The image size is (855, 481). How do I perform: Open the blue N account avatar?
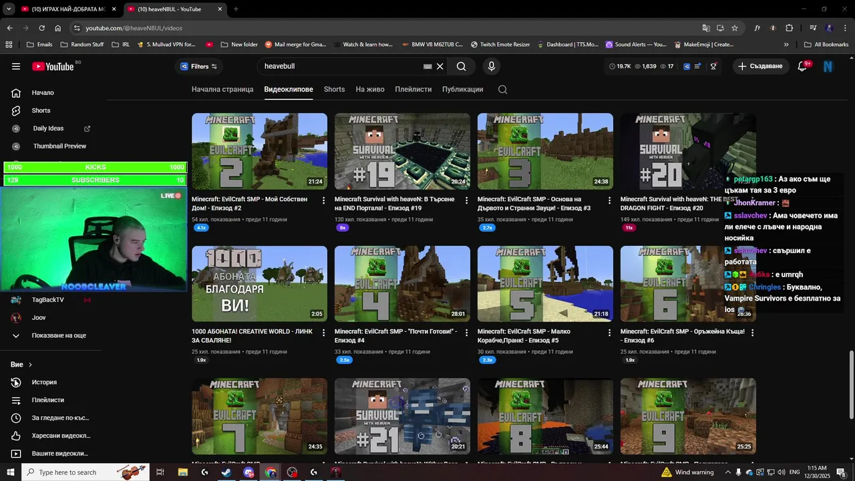point(828,66)
